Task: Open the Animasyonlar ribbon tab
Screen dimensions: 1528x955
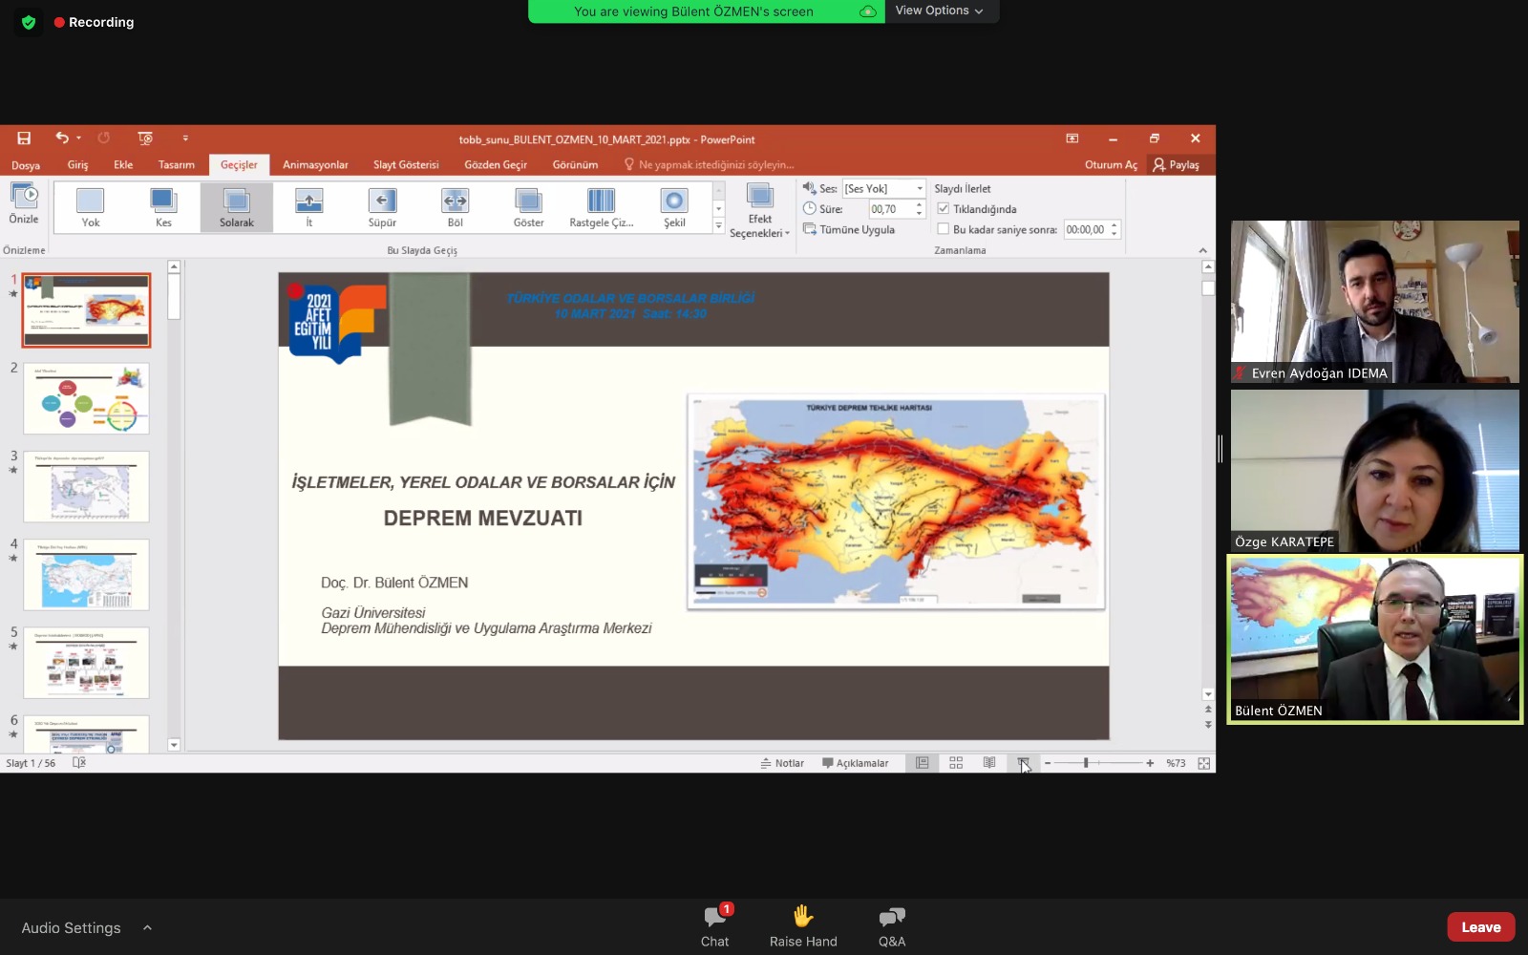Action: click(315, 165)
